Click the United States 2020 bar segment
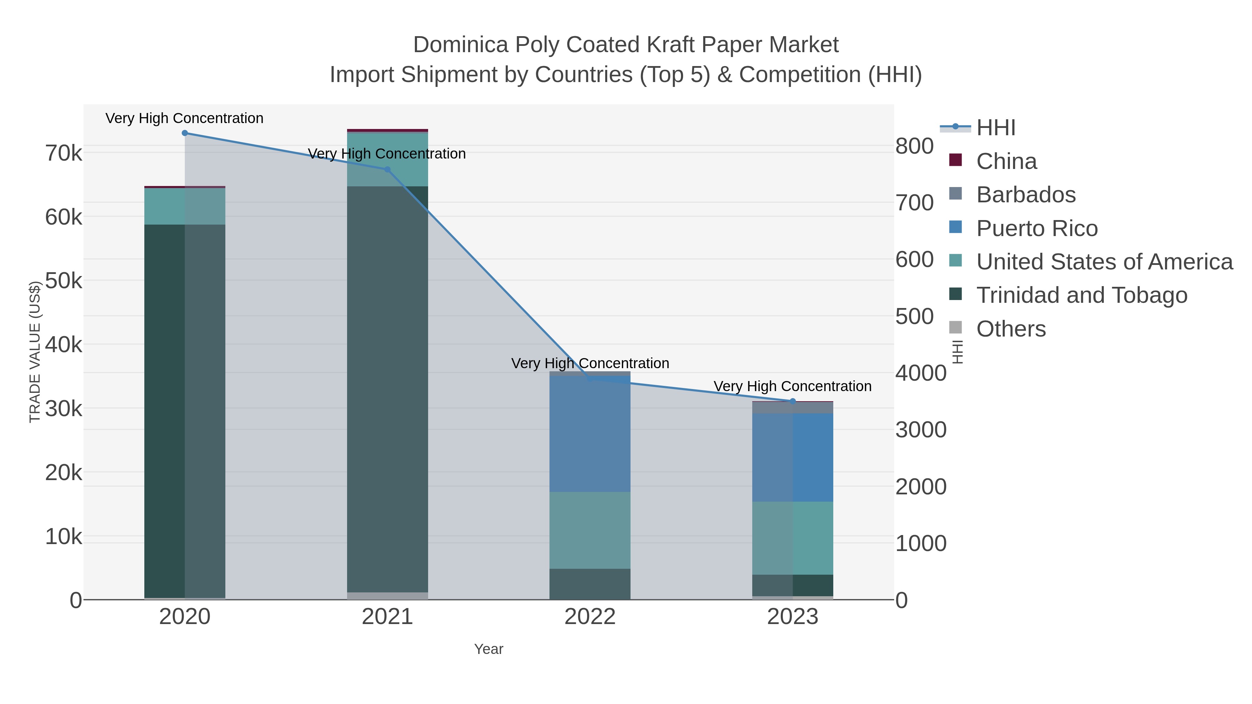 click(x=185, y=207)
